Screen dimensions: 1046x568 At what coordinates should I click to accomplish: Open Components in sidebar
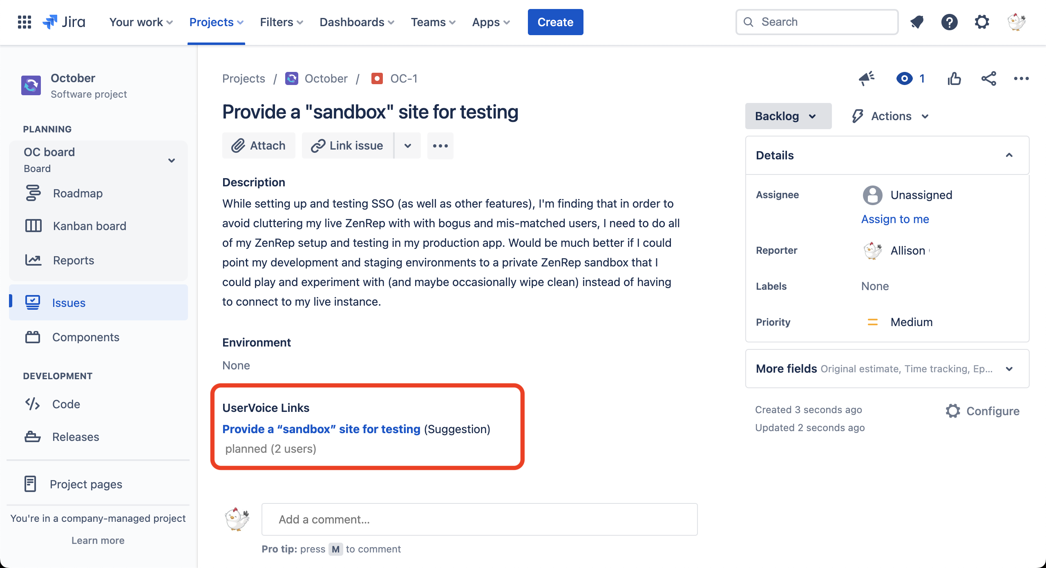[98, 337]
